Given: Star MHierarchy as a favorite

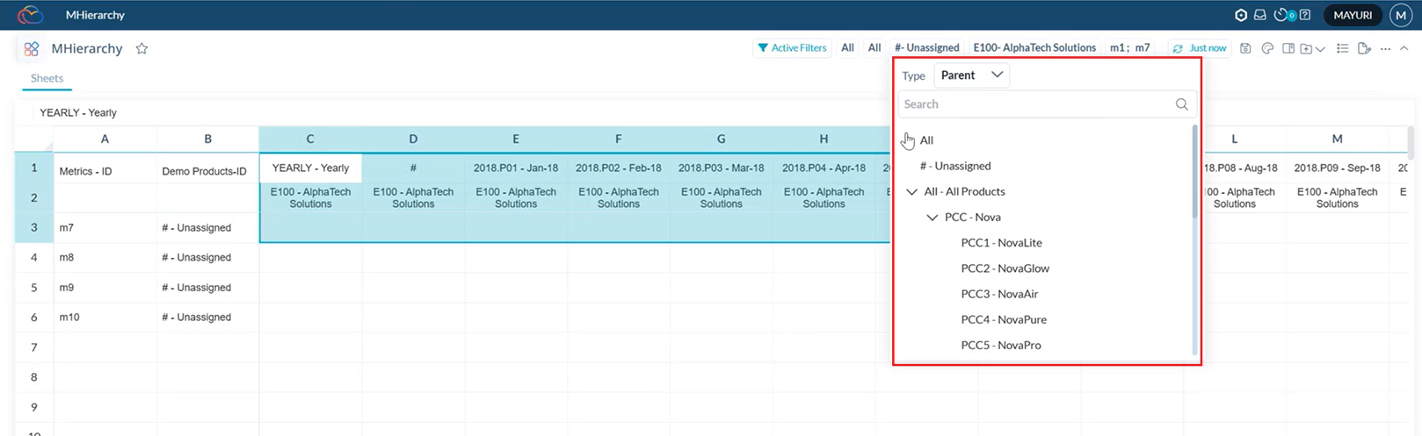Looking at the screenshot, I should [141, 49].
